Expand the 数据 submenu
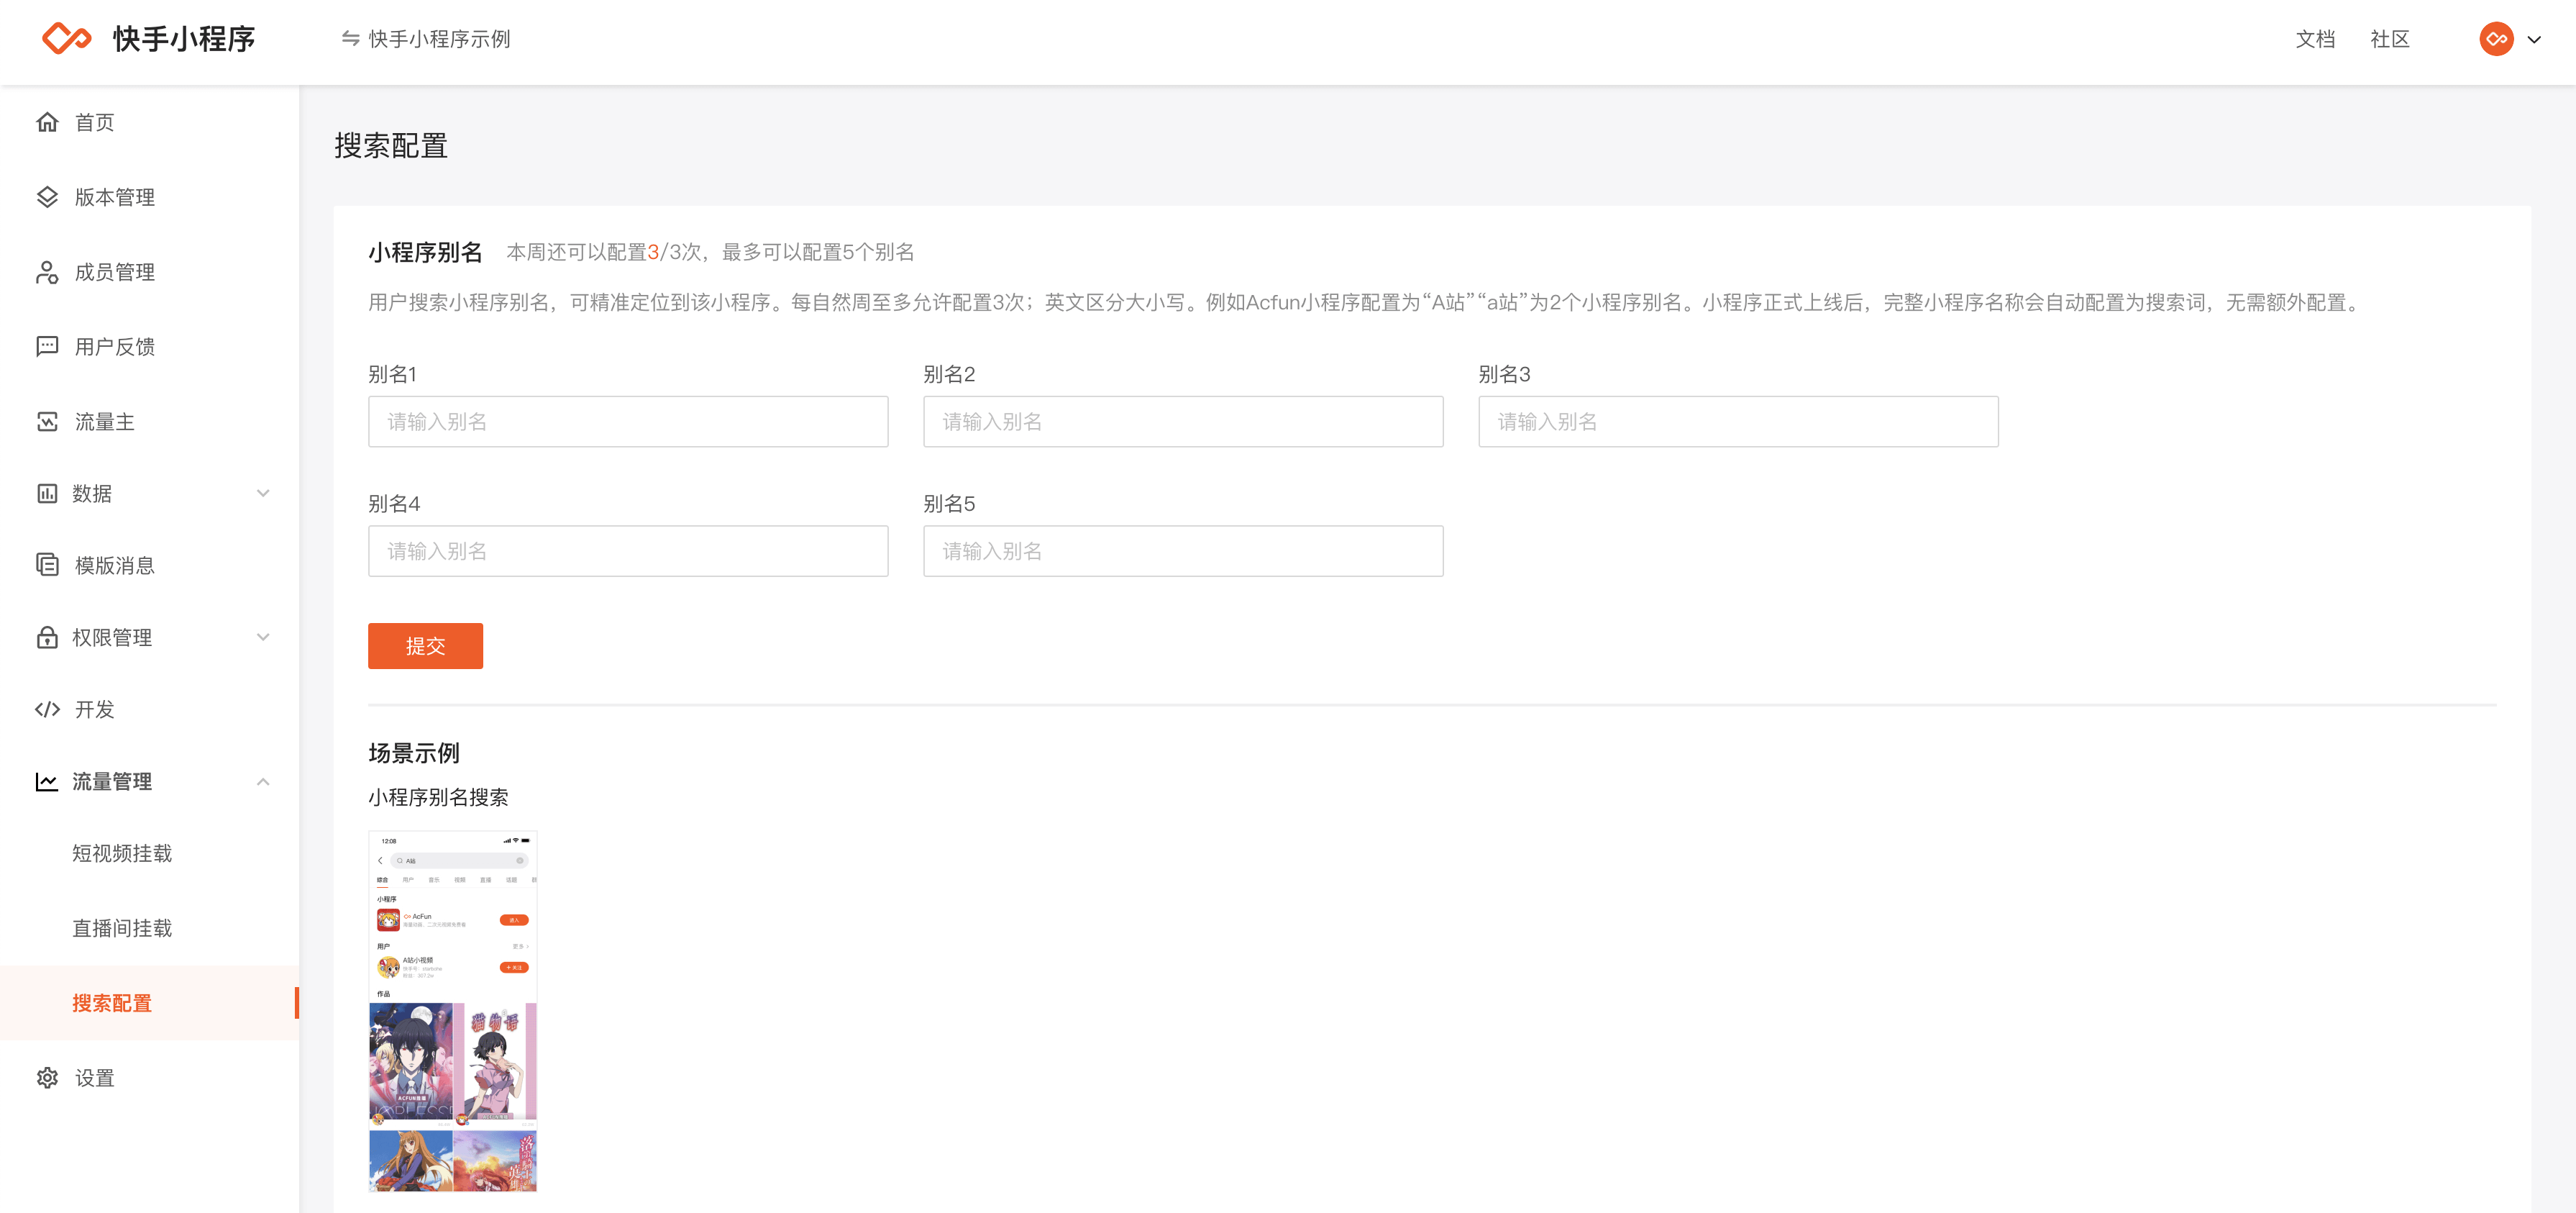 click(263, 492)
